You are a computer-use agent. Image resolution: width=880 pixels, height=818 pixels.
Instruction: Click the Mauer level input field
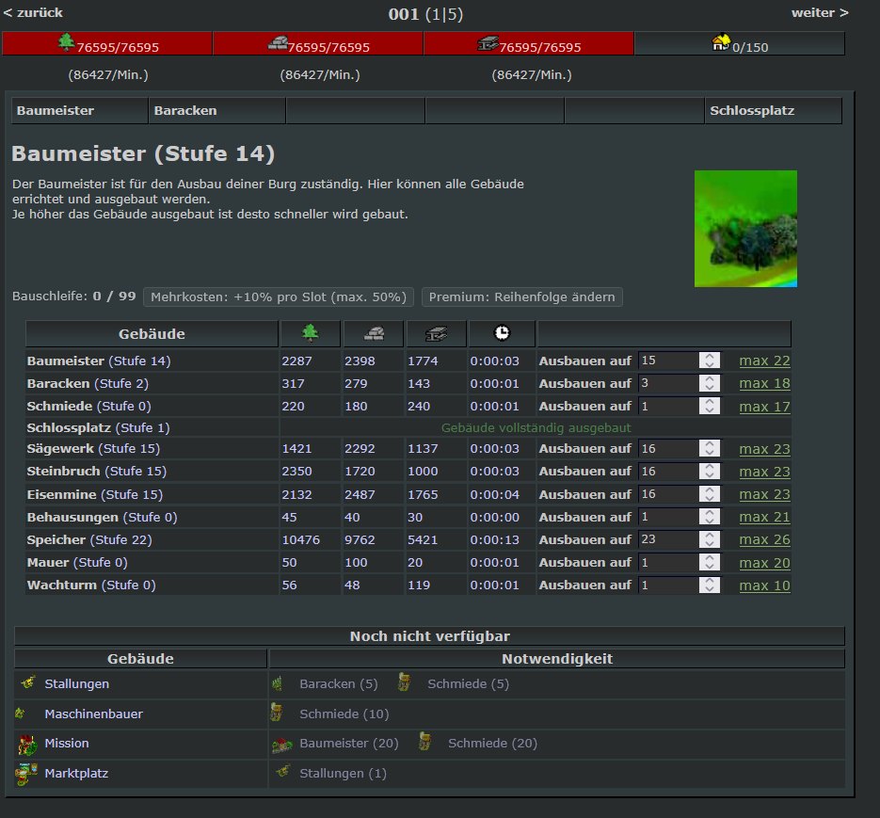point(668,562)
